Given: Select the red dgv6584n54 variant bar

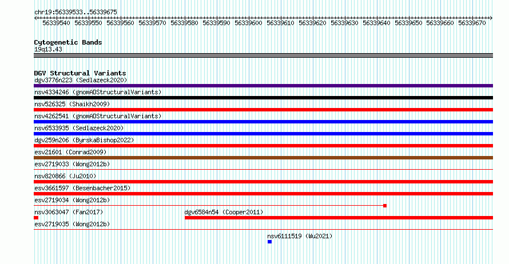Looking at the screenshot, I should point(339,218).
